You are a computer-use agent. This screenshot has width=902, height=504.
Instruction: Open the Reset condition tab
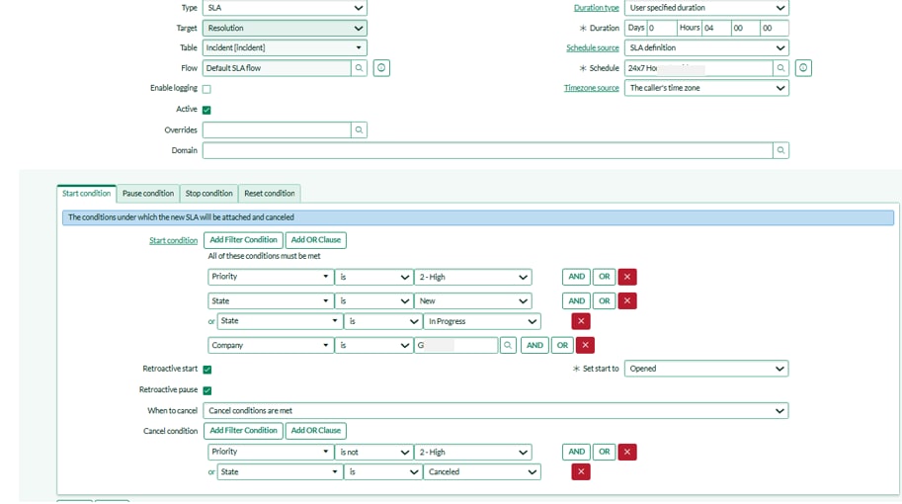tap(269, 194)
